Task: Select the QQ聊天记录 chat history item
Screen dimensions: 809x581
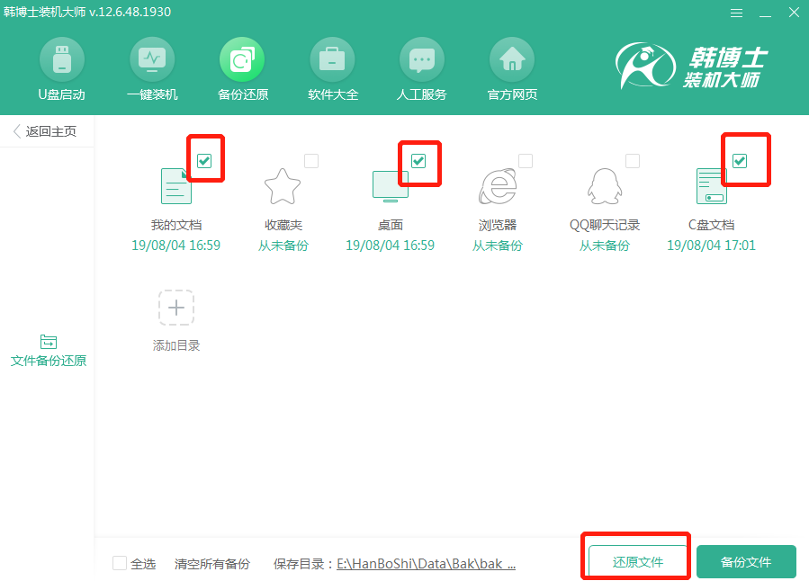Action: tap(604, 186)
